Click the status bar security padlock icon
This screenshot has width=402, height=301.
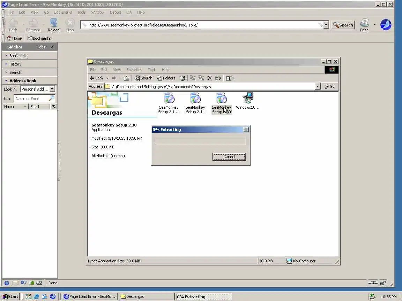point(383,283)
